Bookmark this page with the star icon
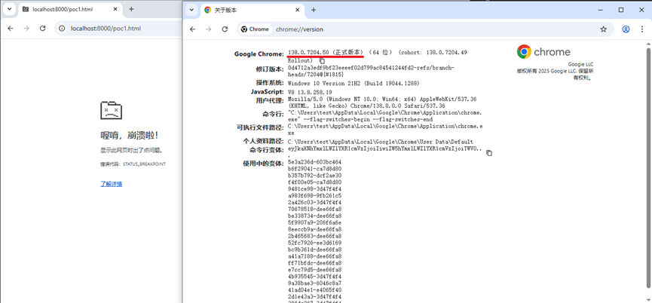Viewport: 652px width, 303px height. (x=603, y=29)
